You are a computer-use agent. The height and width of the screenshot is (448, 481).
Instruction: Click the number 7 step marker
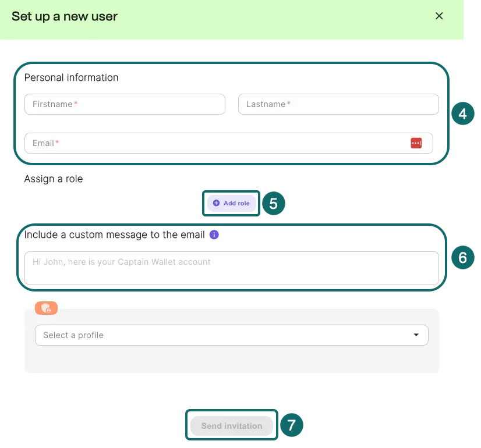point(292,425)
